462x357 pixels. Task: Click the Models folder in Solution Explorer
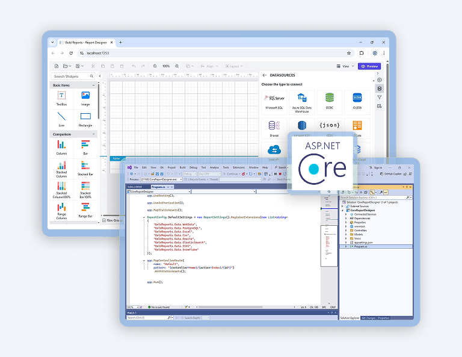(359, 234)
